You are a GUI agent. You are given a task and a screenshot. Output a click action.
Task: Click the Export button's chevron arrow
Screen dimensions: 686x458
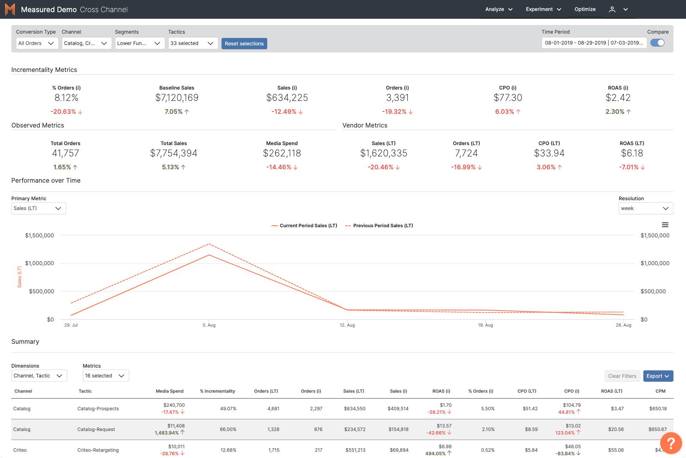point(667,376)
